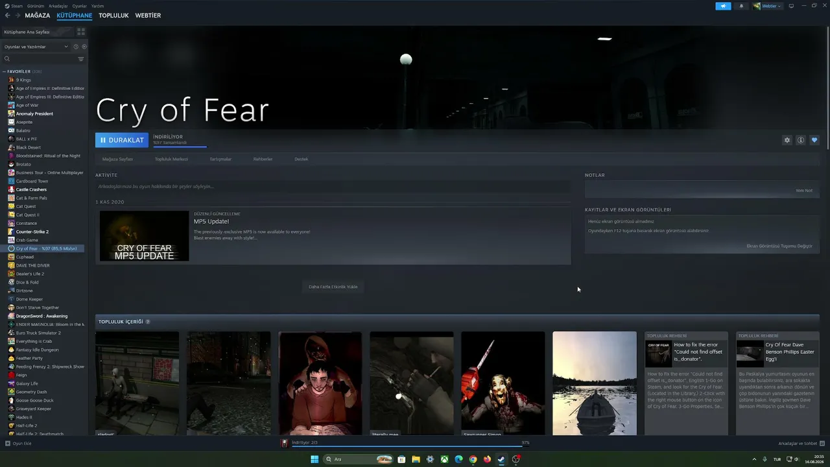830x467 pixels.
Task: Open the WEBTİER profile tab
Action: pyautogui.click(x=148, y=16)
